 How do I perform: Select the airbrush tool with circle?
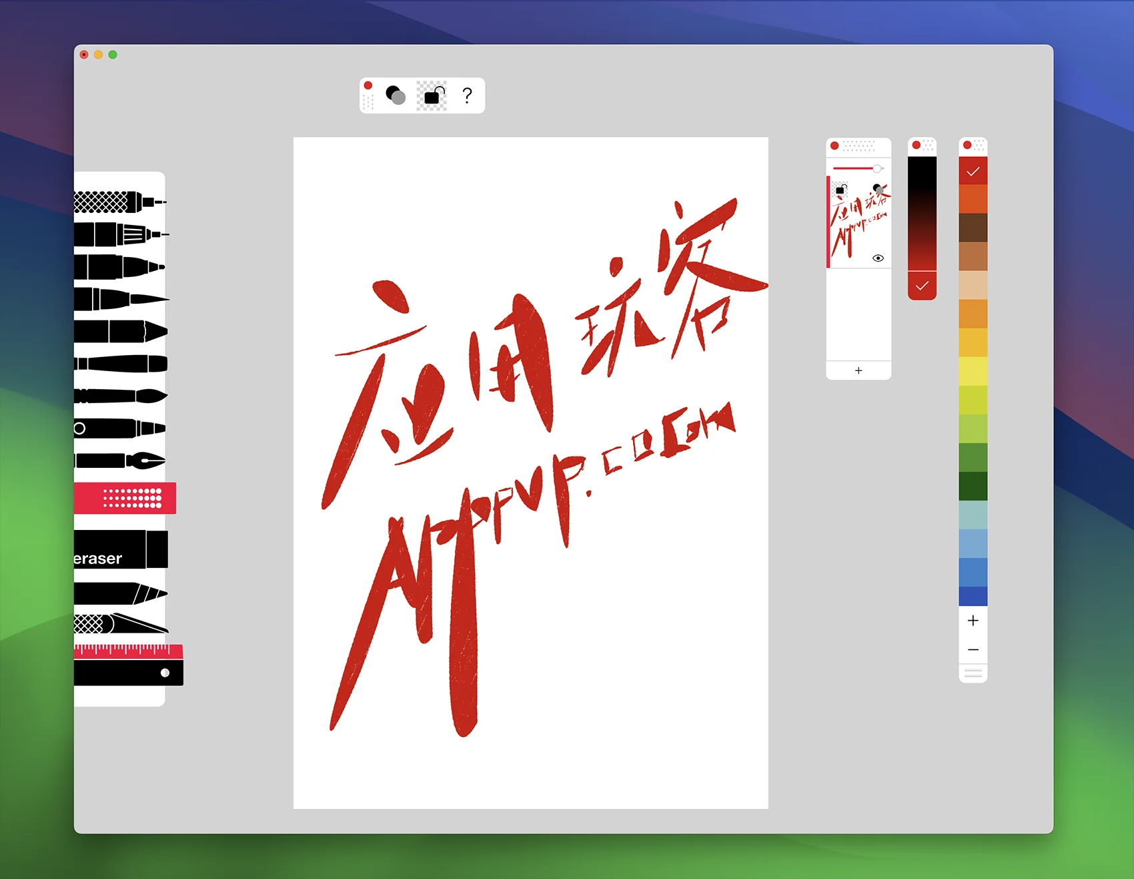pyautogui.click(x=120, y=428)
